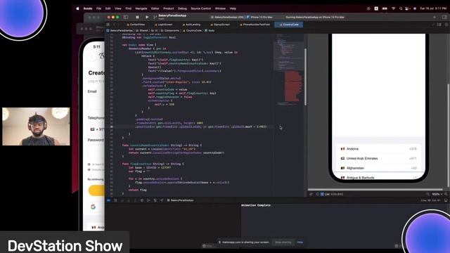450x253 pixels.
Task: Click the Line Col position indicator
Action: click(x=430, y=200)
